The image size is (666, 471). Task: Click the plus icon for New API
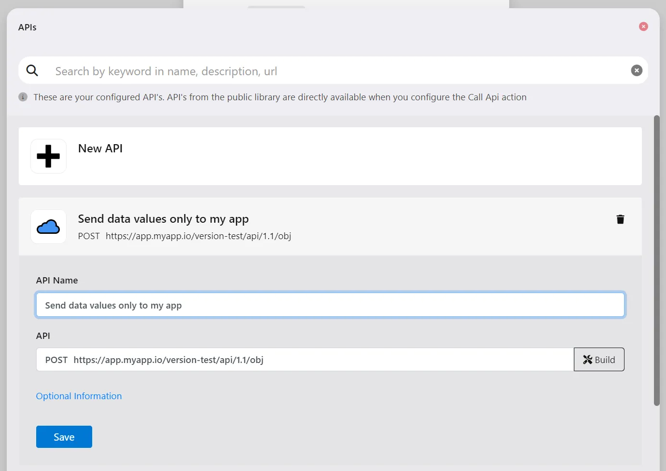pyautogui.click(x=48, y=156)
